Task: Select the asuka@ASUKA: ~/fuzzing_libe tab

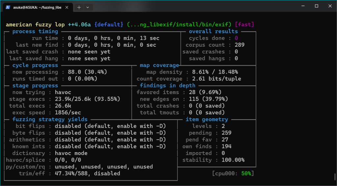Action: (36, 7)
